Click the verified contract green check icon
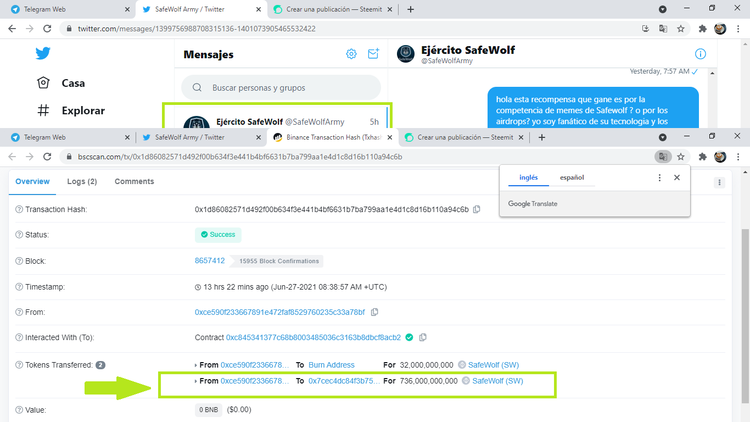The height and width of the screenshot is (422, 750). [409, 337]
